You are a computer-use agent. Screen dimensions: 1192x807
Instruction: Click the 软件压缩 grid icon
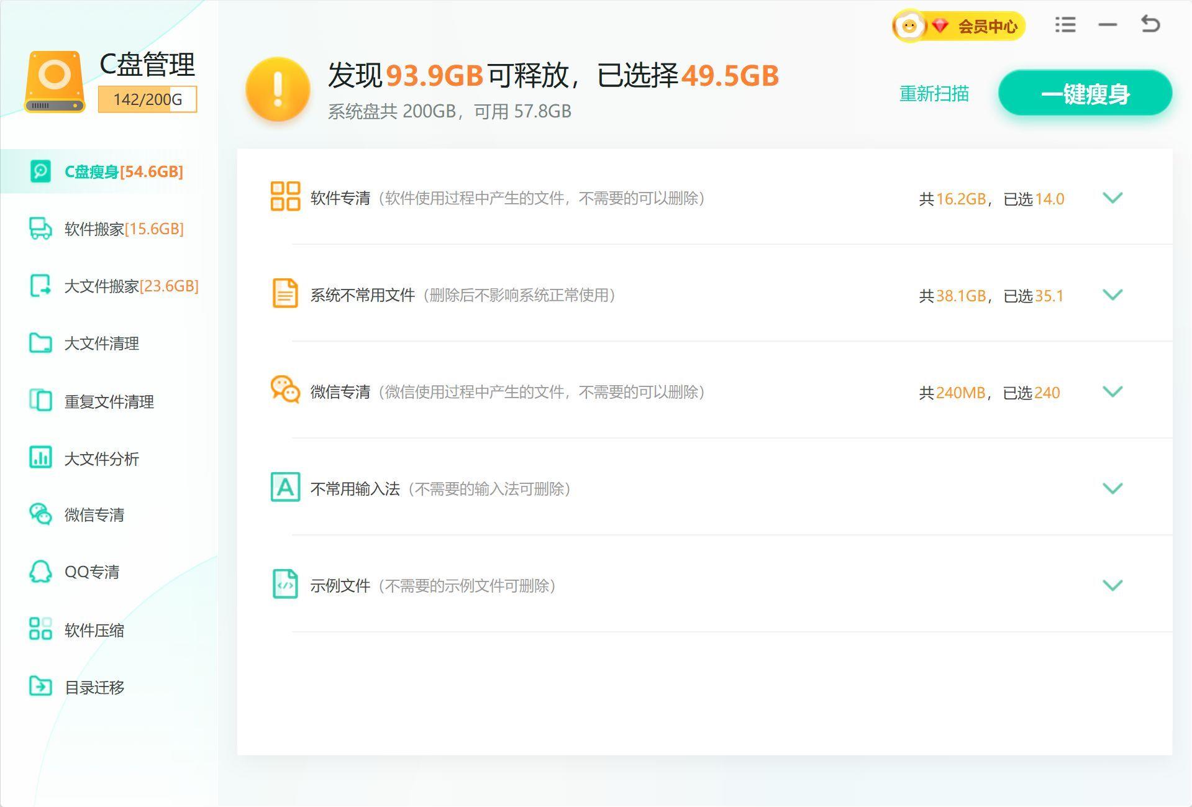point(40,629)
